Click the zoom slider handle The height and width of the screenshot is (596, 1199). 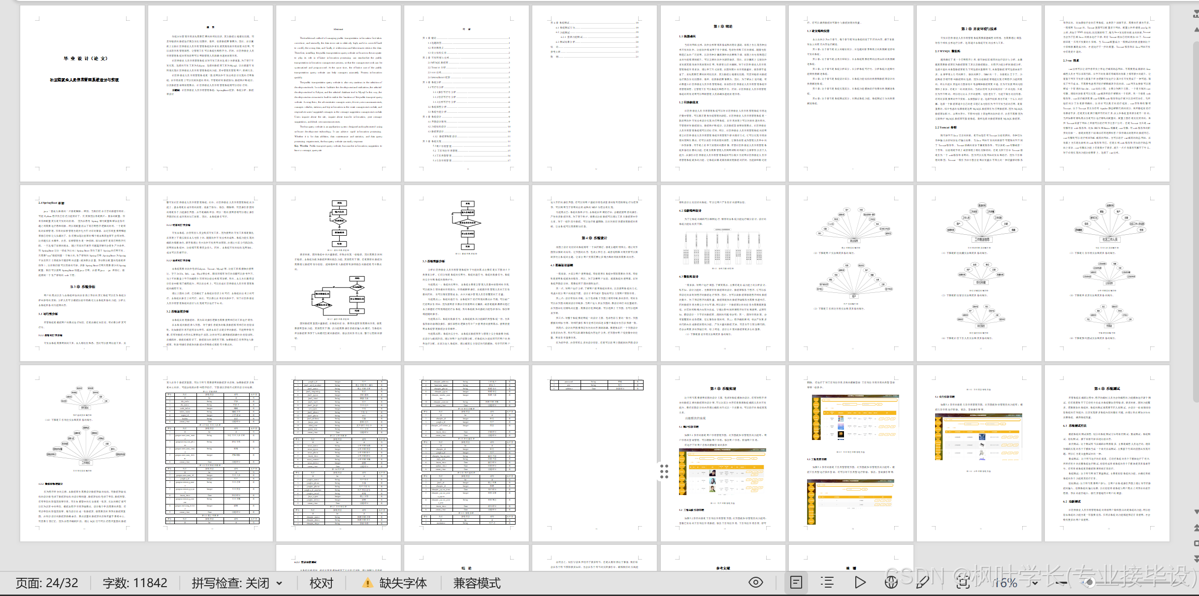click(x=1090, y=583)
